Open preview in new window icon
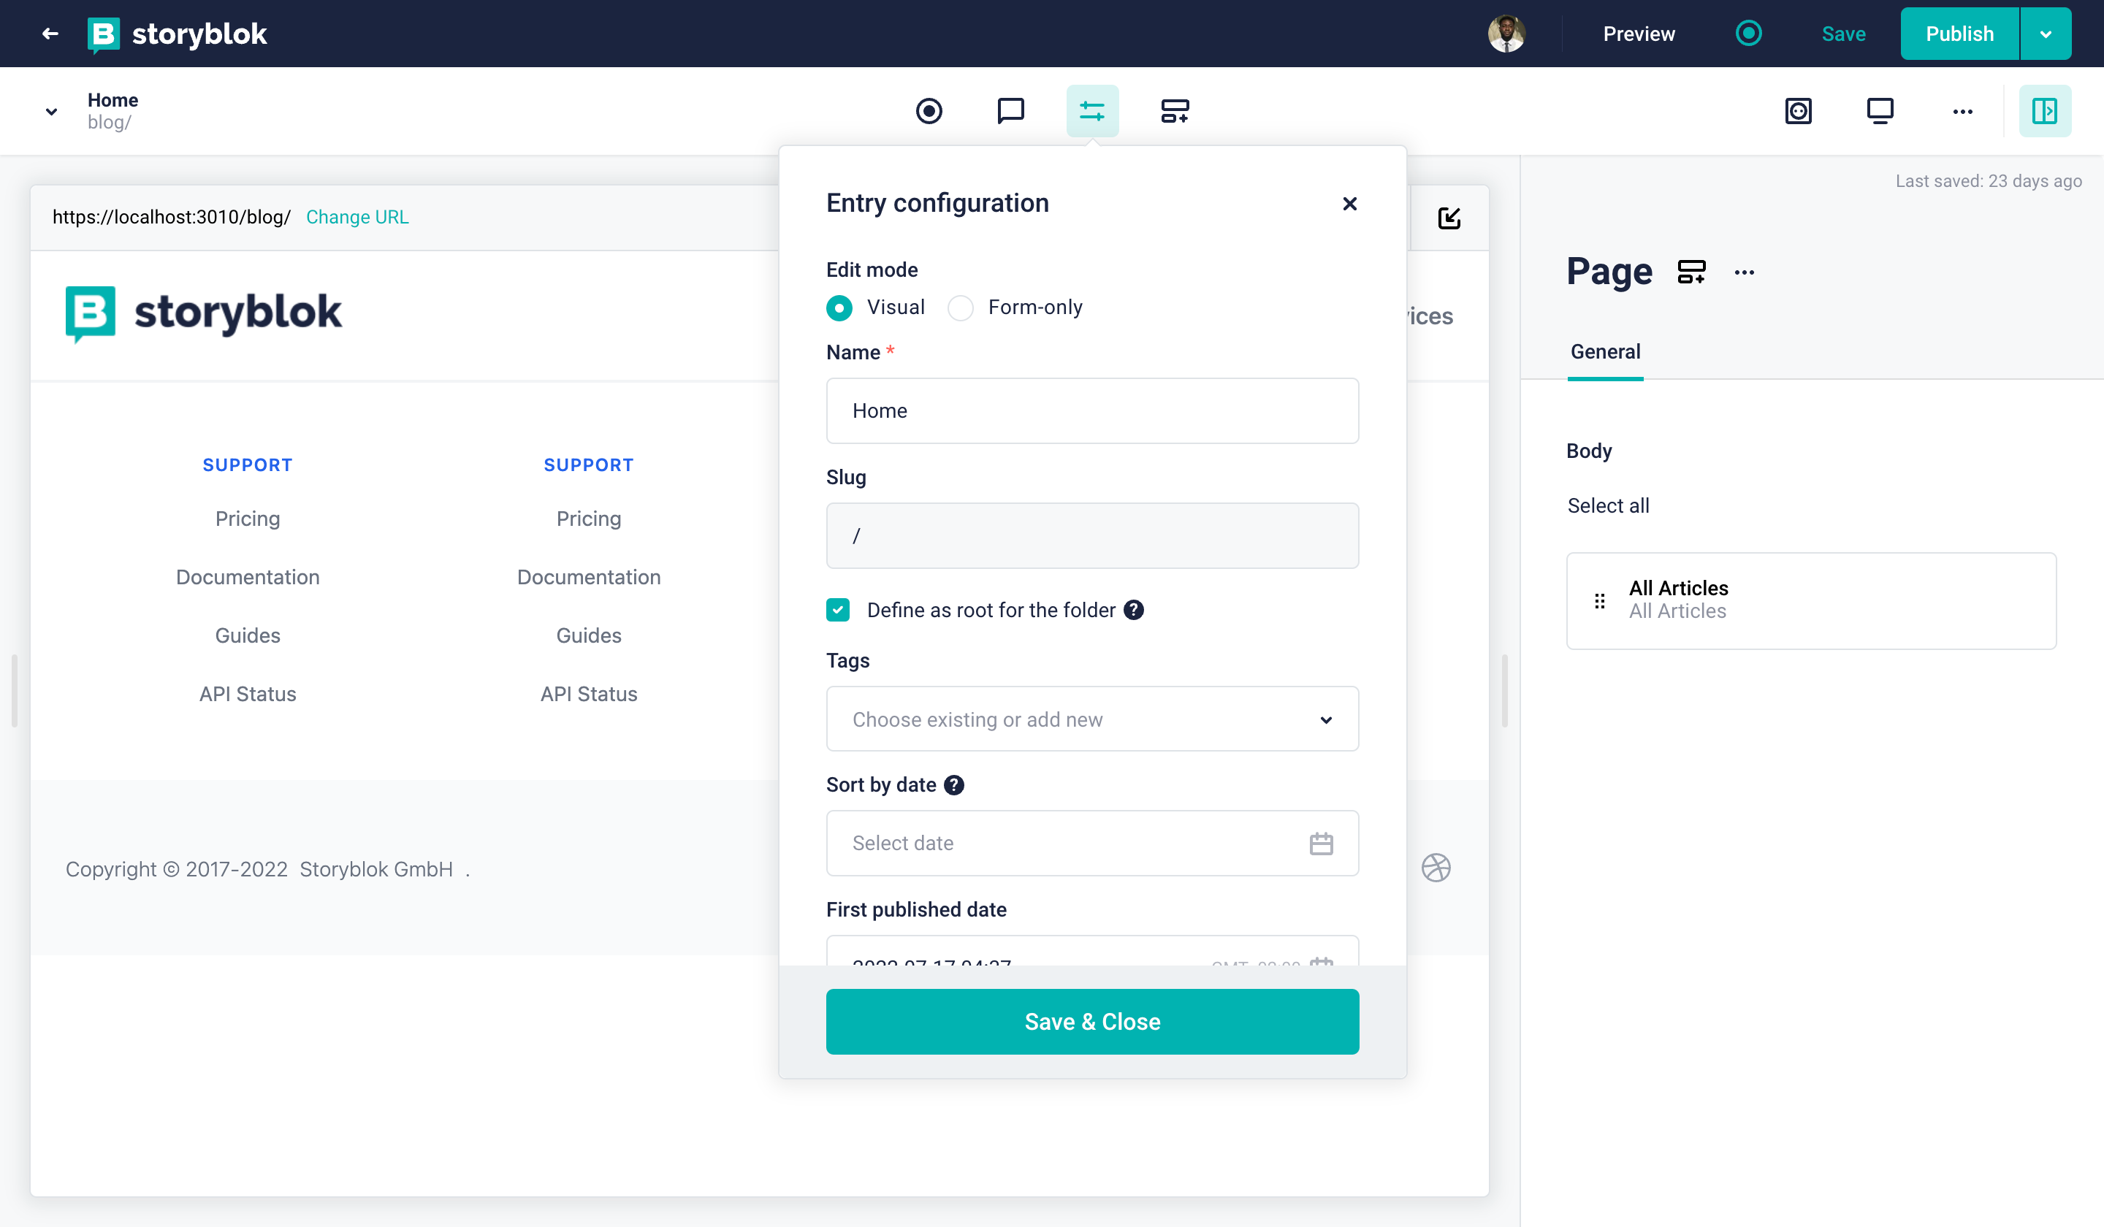Image resolution: width=2104 pixels, height=1227 pixels. [1449, 218]
